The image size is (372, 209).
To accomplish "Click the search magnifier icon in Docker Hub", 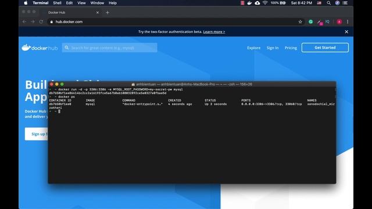I will coord(67,48).
